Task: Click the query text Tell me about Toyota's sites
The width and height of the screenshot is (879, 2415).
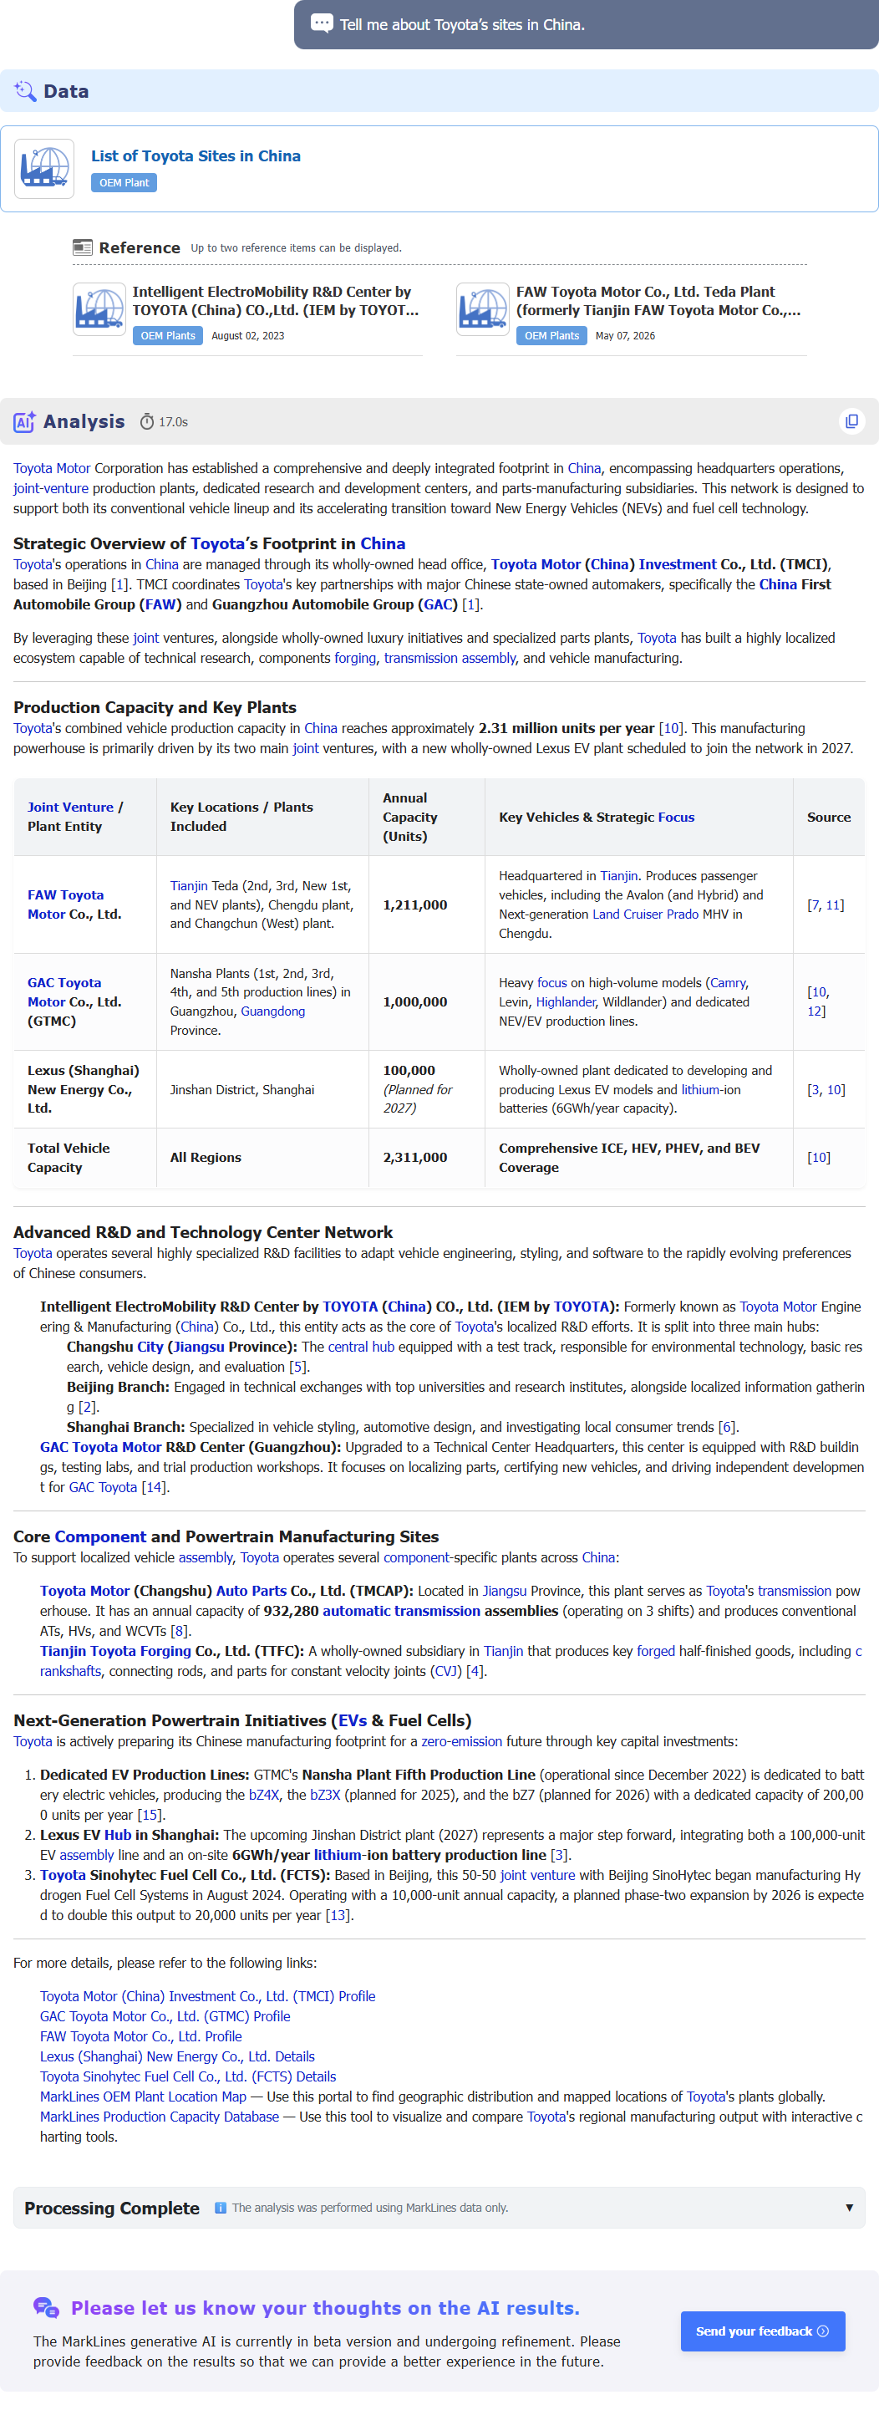Action: [x=462, y=24]
